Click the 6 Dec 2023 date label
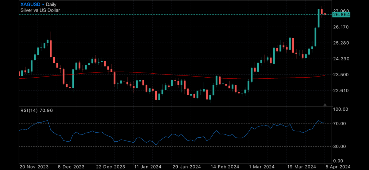 [71, 167]
